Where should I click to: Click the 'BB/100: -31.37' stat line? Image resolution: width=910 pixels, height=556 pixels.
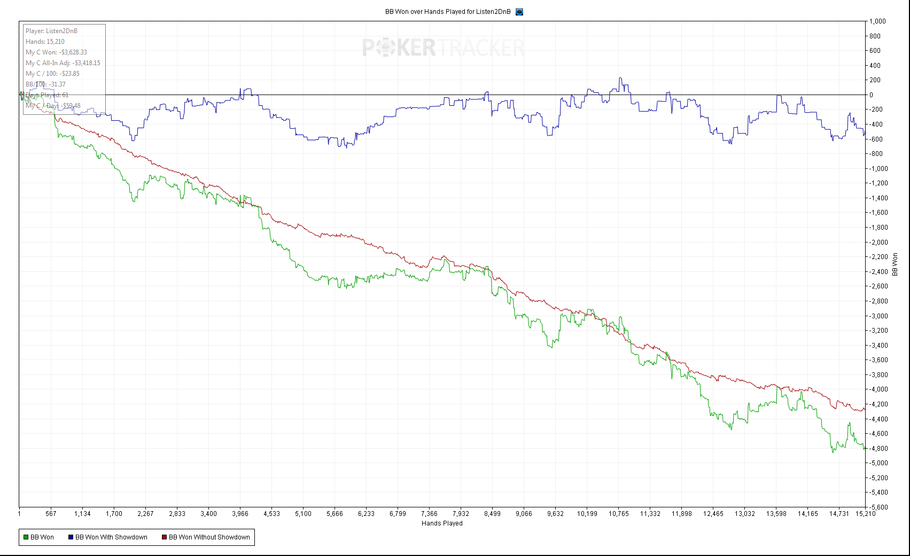click(45, 84)
